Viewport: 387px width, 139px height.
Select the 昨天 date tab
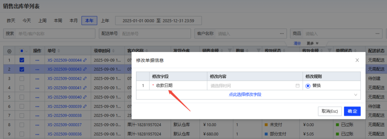[x=11, y=21]
